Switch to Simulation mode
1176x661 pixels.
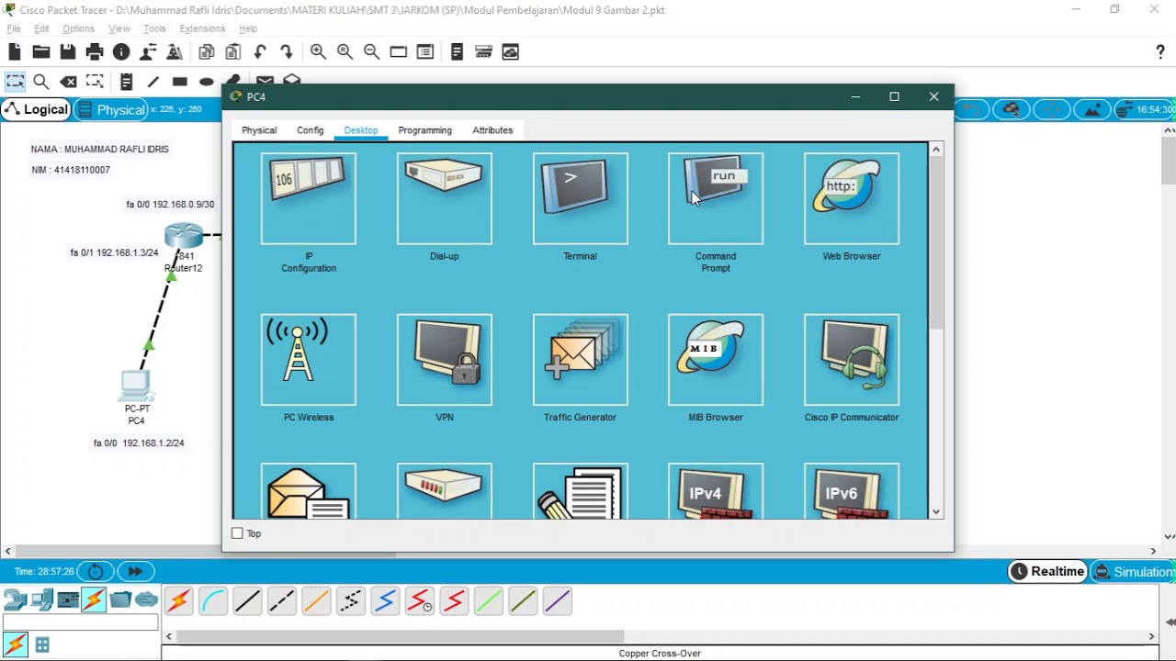click(1135, 571)
